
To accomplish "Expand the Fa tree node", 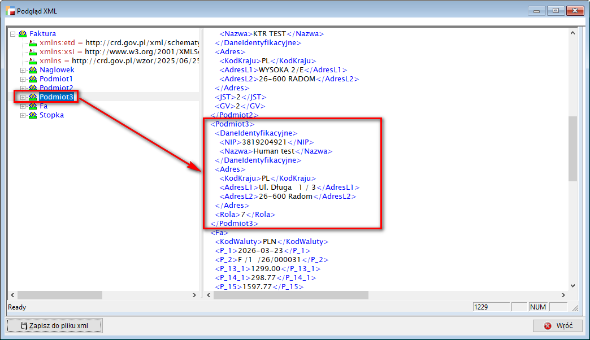I will [x=23, y=106].
